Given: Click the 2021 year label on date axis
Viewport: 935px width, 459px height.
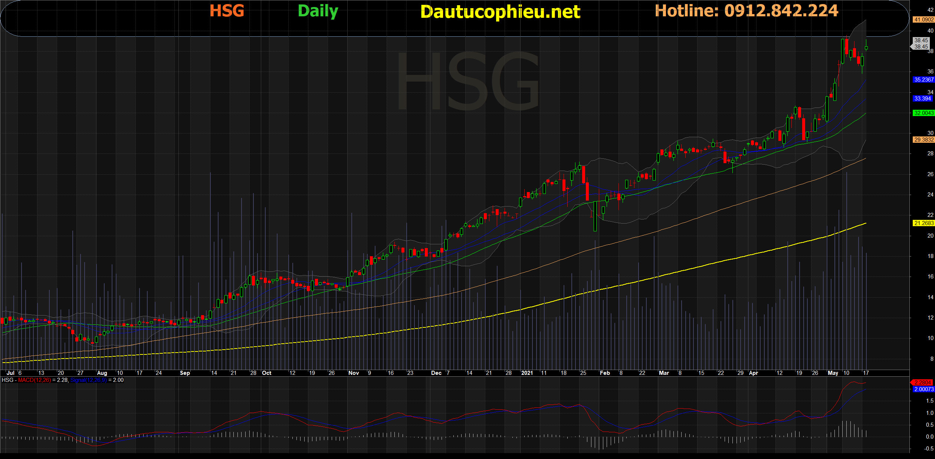Looking at the screenshot, I should [527, 373].
